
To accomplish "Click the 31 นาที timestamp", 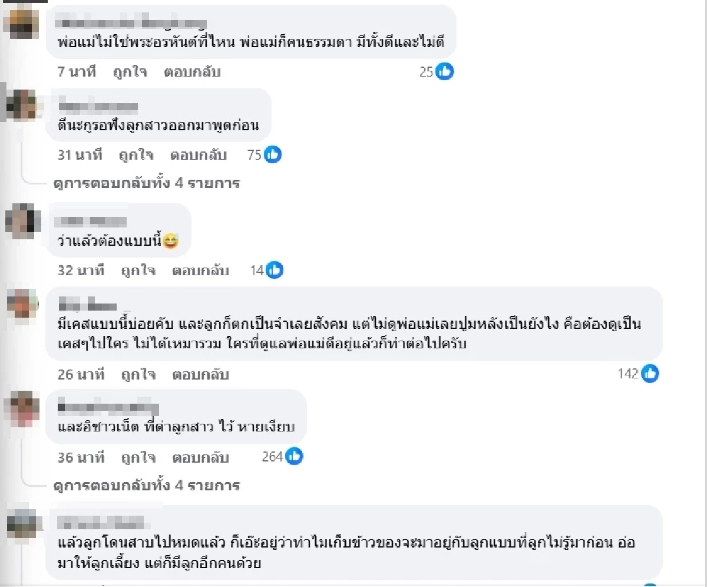I will tap(80, 155).
